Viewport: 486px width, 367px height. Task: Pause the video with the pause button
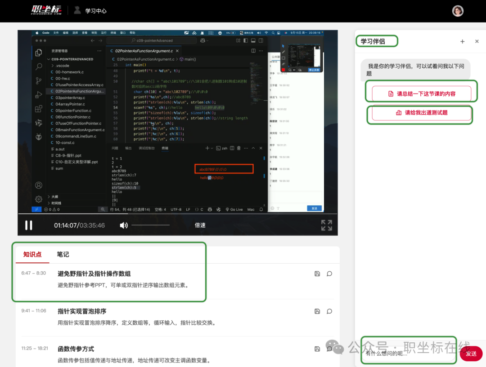pos(28,225)
